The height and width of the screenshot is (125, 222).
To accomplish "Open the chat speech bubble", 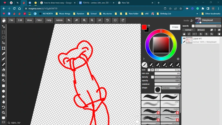I will pos(4,118).
